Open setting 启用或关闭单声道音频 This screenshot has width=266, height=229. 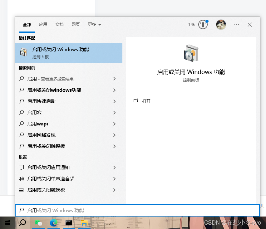[69, 179]
